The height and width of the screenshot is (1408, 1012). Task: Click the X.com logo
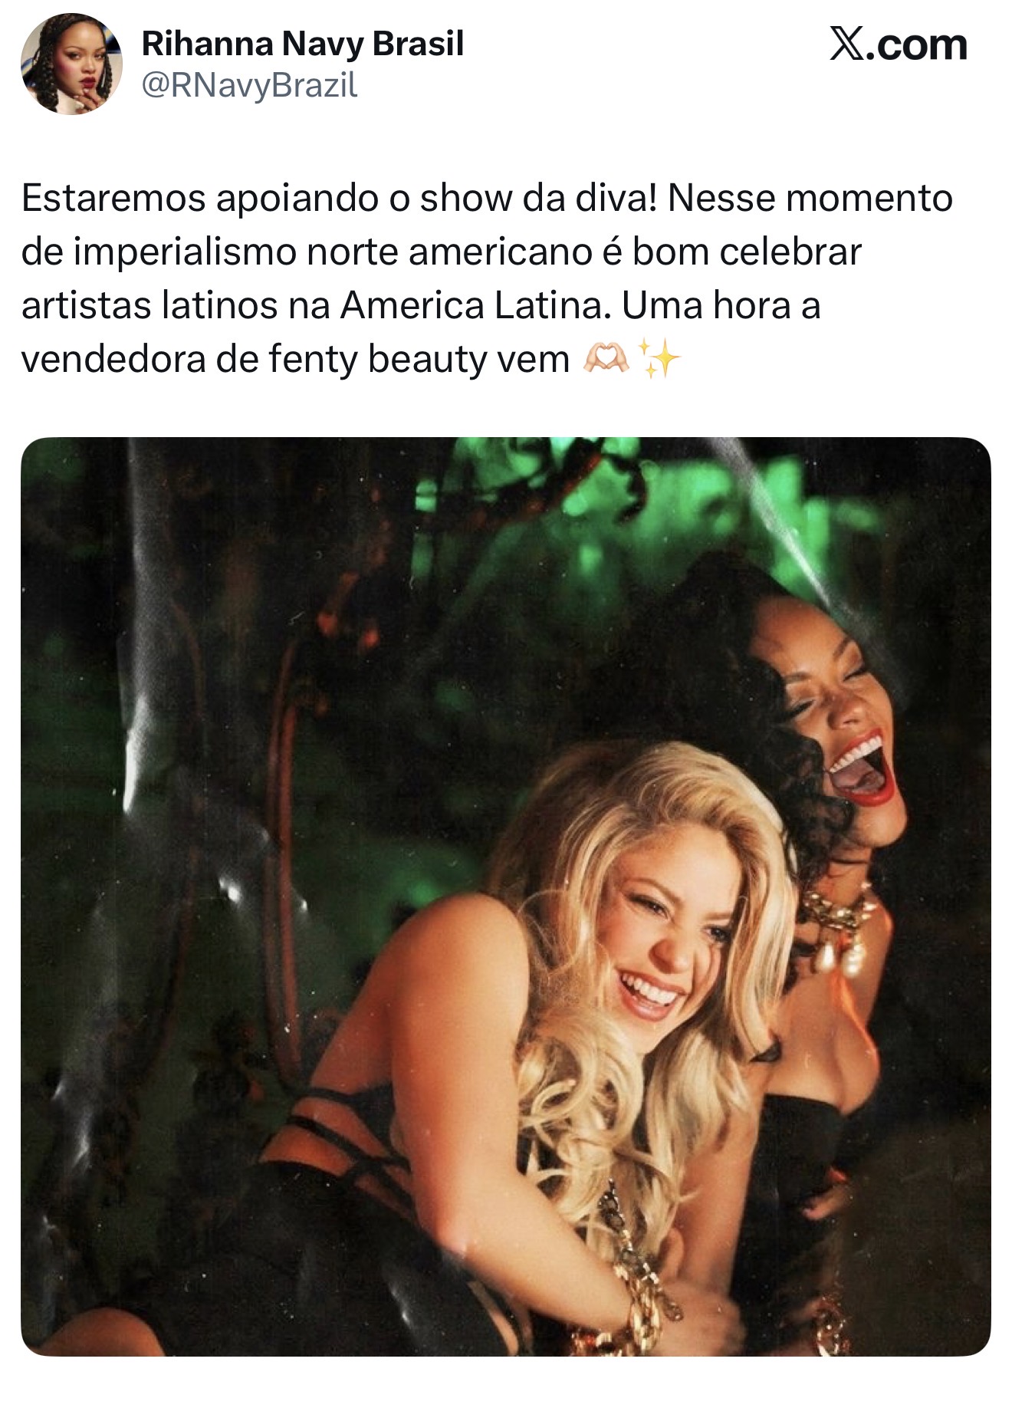[x=898, y=44]
